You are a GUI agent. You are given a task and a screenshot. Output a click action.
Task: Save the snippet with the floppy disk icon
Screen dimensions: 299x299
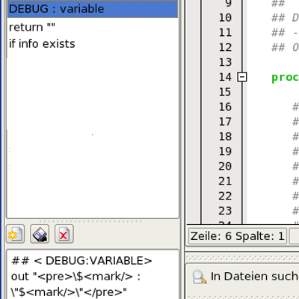tap(40, 234)
